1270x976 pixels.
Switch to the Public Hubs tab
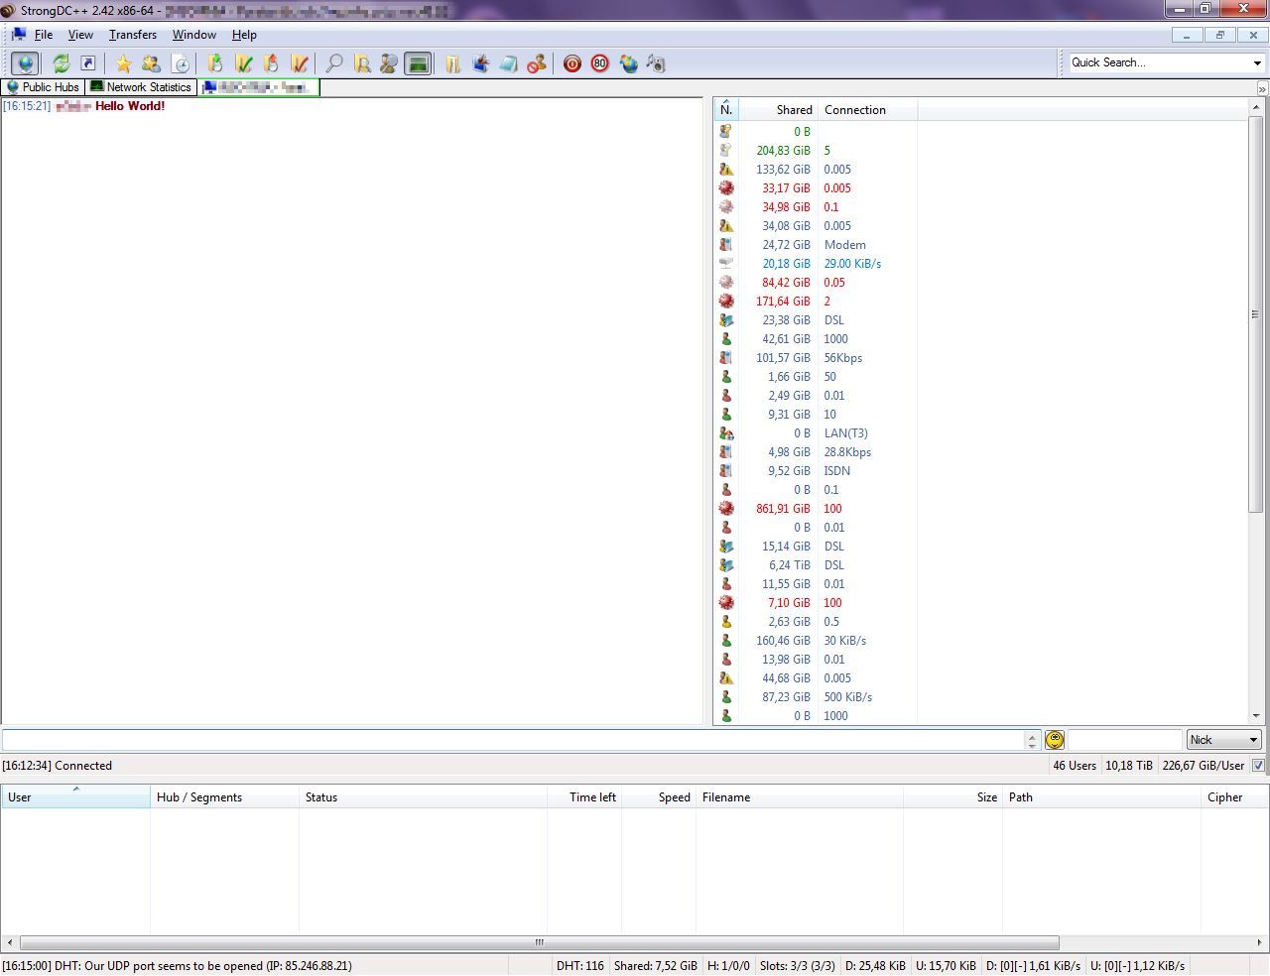tap(43, 87)
